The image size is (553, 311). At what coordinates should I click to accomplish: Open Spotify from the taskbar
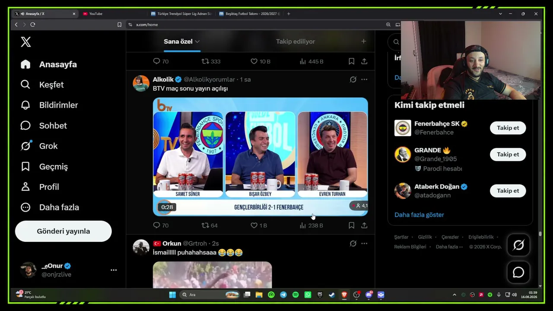coord(296,295)
